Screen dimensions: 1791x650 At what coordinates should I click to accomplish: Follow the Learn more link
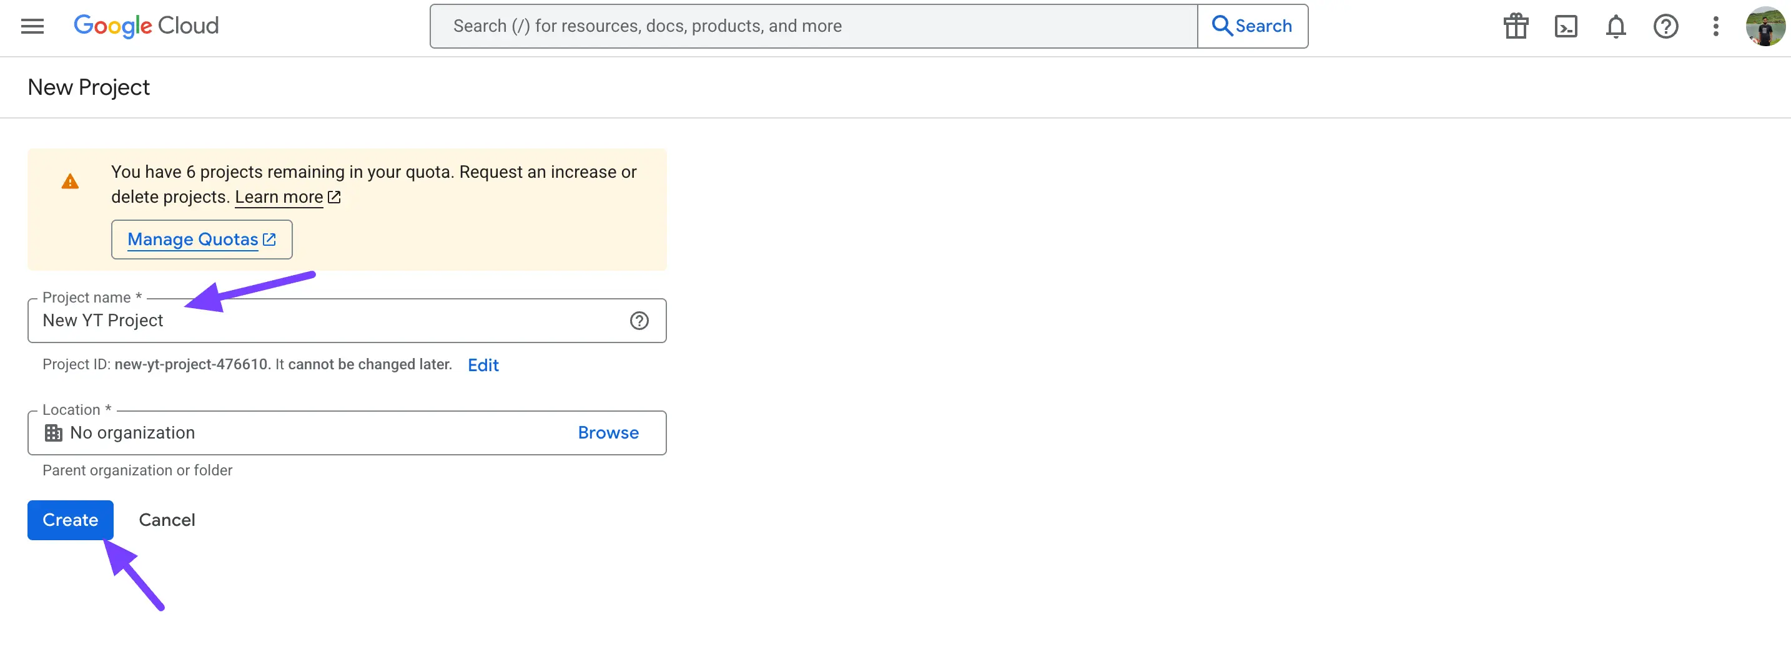click(x=280, y=196)
